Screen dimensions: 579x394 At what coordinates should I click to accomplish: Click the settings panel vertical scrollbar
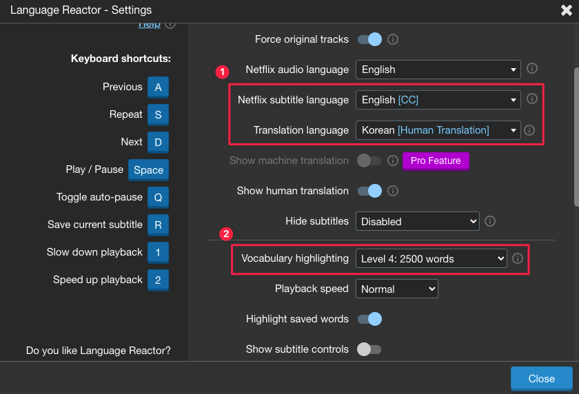click(x=576, y=137)
